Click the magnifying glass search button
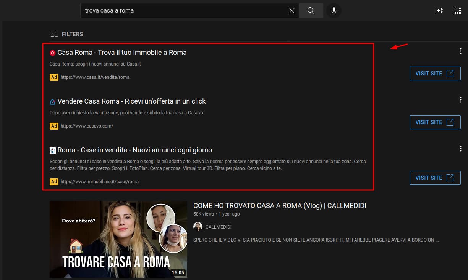 click(311, 11)
